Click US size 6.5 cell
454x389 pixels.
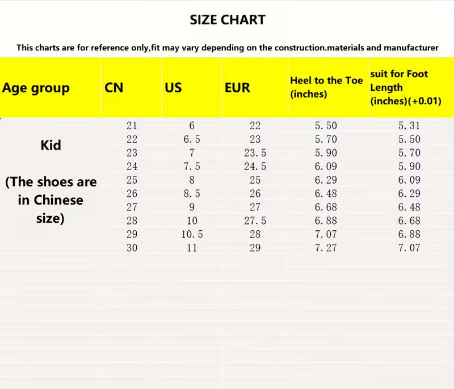point(192,139)
